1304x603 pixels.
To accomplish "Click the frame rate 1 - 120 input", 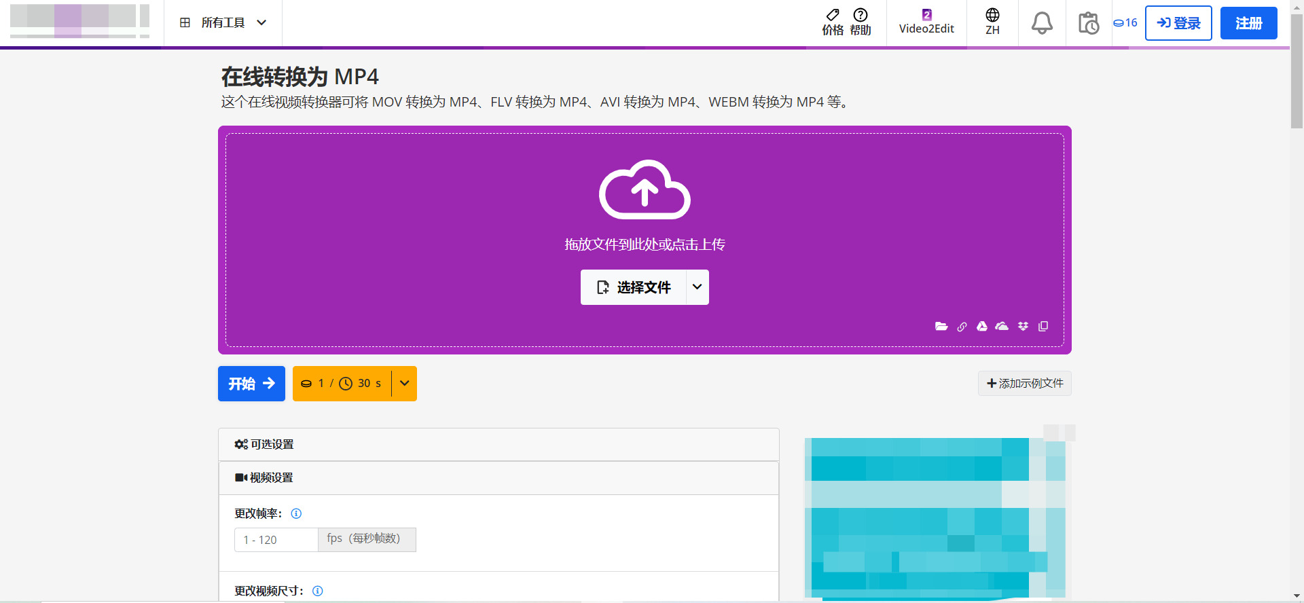I will click(276, 540).
